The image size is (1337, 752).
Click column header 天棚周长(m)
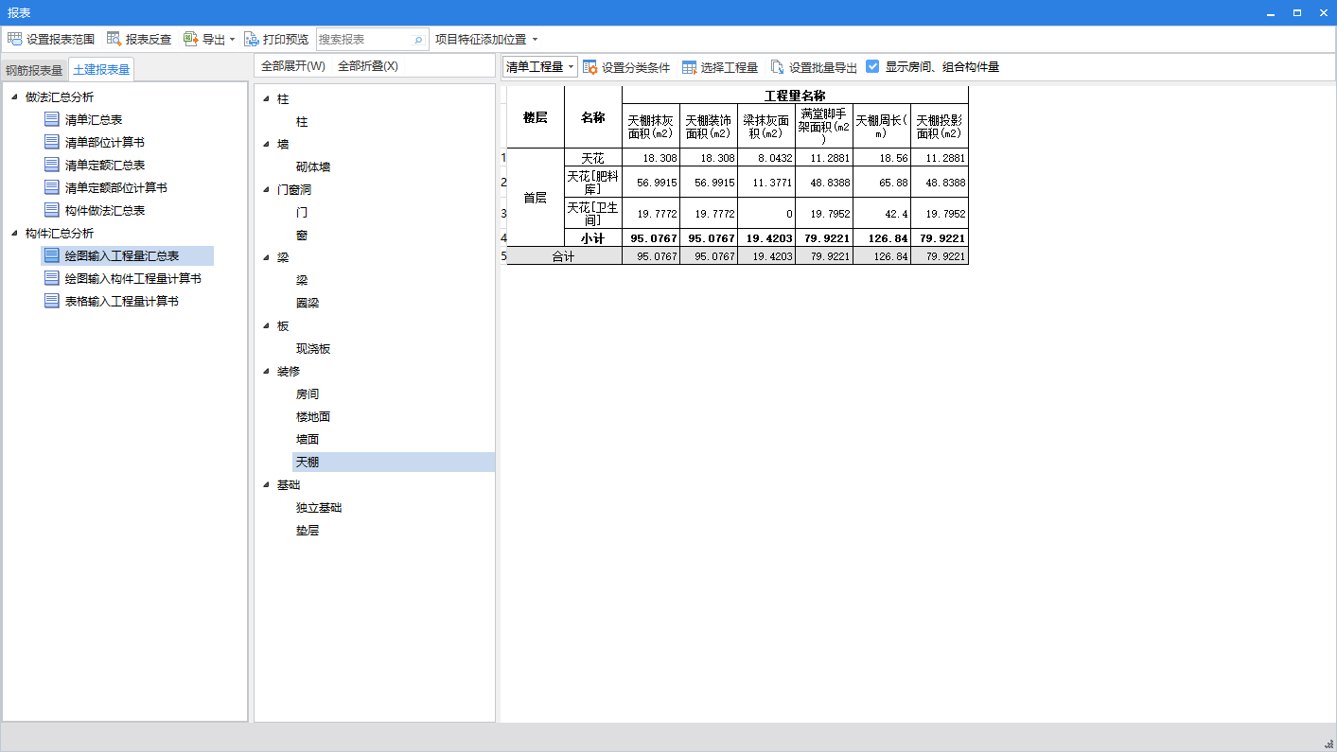pyautogui.click(x=881, y=126)
